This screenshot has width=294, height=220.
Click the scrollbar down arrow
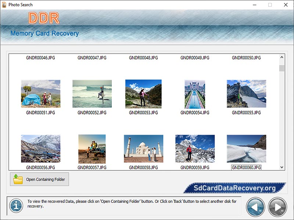coord(282,168)
